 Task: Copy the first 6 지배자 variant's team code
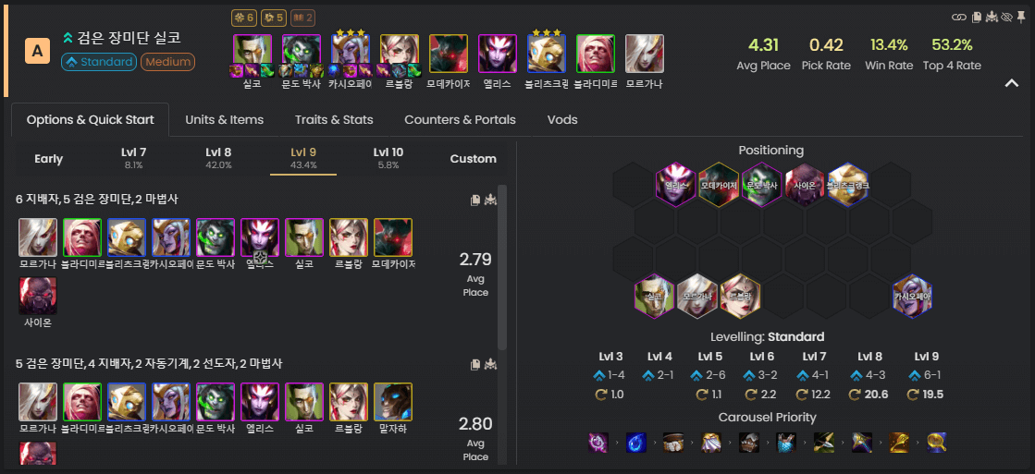tap(474, 201)
